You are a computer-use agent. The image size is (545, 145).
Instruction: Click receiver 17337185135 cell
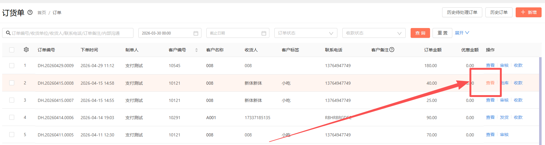[257, 118]
